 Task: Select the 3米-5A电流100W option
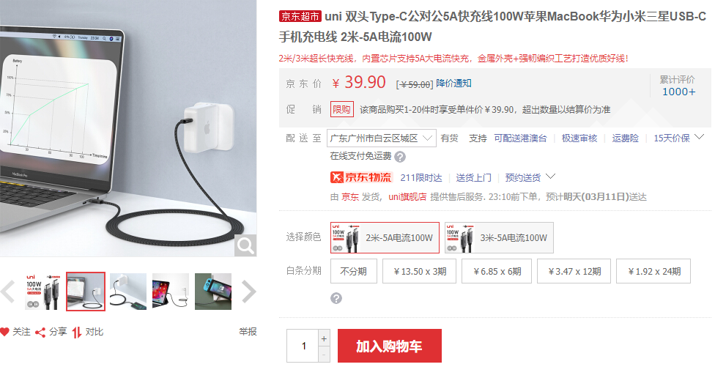[x=499, y=237]
